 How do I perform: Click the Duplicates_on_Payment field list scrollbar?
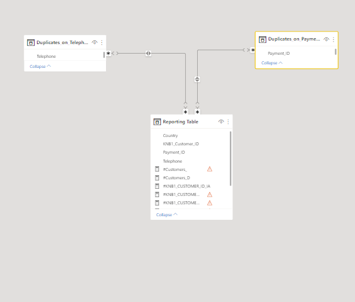pos(335,52)
